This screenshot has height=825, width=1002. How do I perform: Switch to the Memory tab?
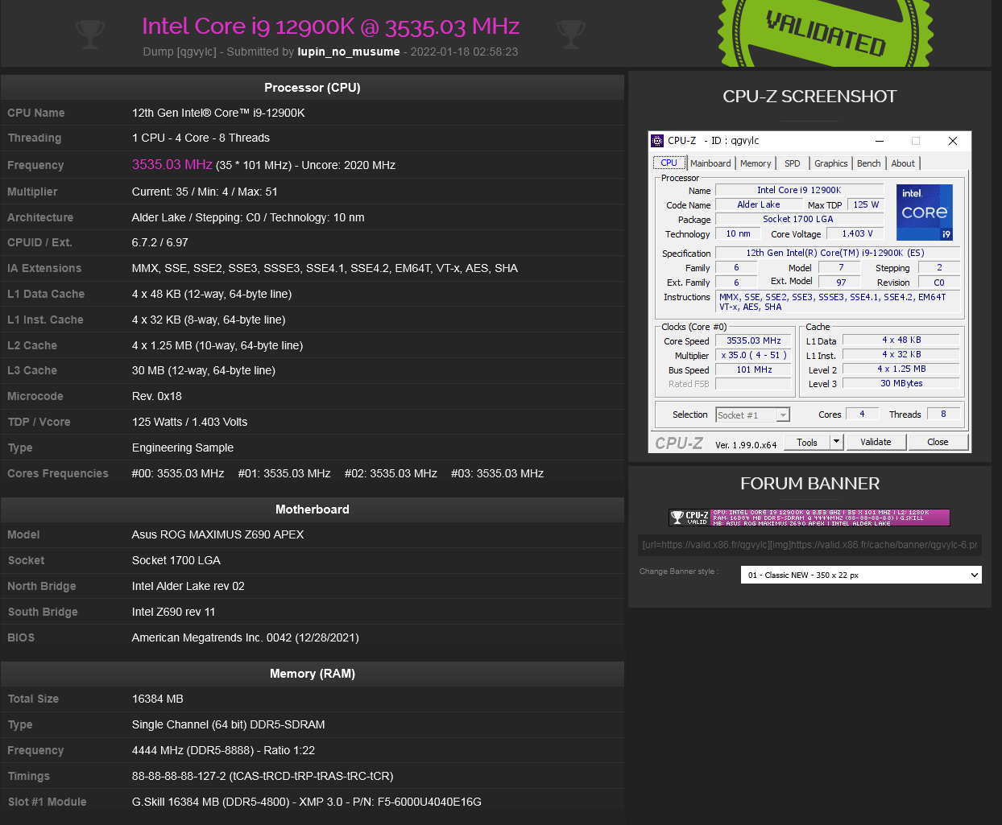[x=756, y=163]
